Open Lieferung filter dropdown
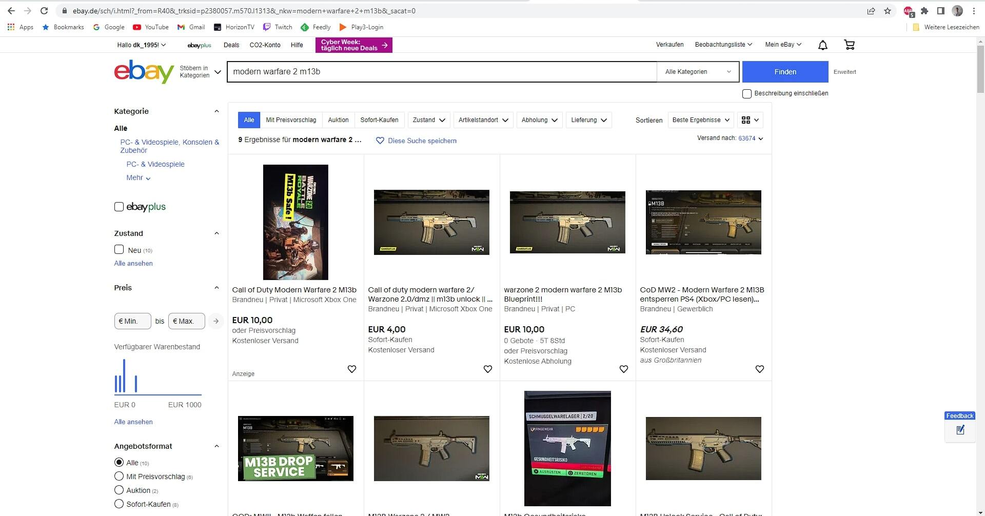The width and height of the screenshot is (985, 516). pos(589,120)
